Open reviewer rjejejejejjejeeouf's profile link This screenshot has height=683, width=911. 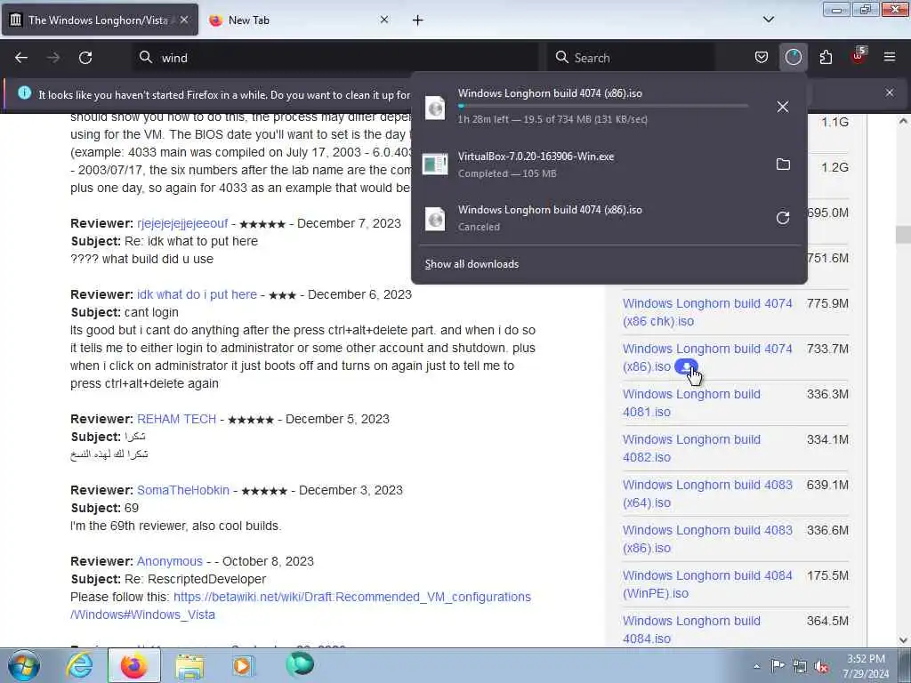182,223
